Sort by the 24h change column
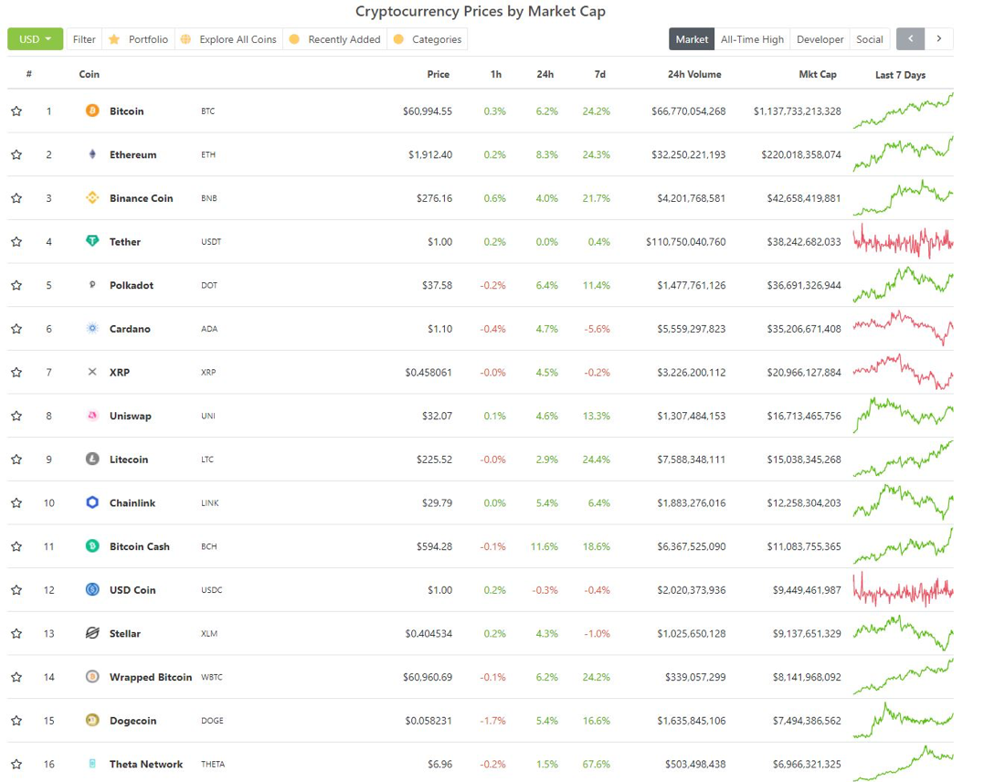 point(545,74)
